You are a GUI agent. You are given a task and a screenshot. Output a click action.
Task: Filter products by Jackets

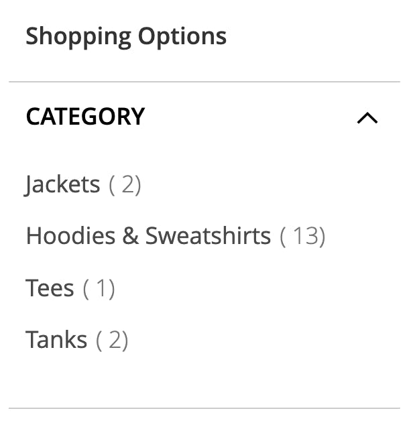[62, 184]
